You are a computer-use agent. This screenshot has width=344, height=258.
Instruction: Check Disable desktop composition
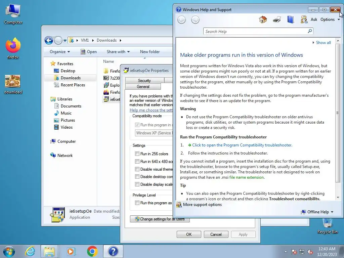tap(137, 177)
